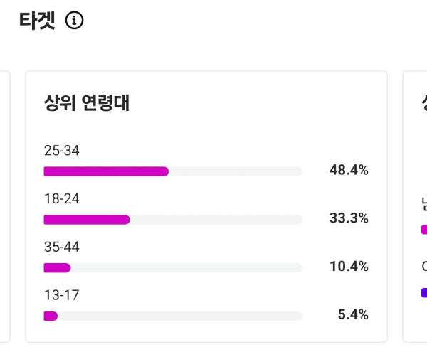Click the 상위 연령대 card title

(86, 103)
